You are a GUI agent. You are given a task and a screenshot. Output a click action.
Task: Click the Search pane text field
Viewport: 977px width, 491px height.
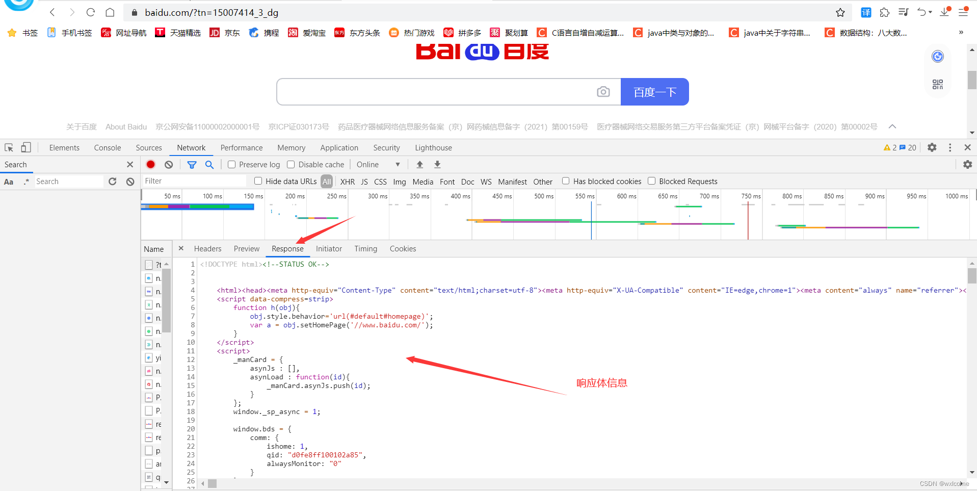68,182
